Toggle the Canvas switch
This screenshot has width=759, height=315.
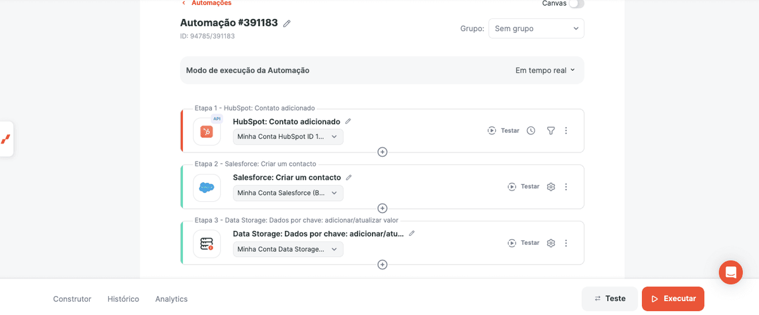576,4
